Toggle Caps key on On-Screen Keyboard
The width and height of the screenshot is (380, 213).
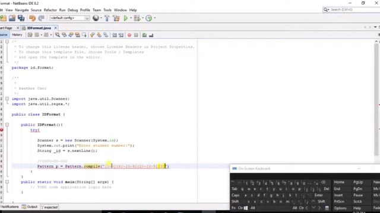(235, 195)
